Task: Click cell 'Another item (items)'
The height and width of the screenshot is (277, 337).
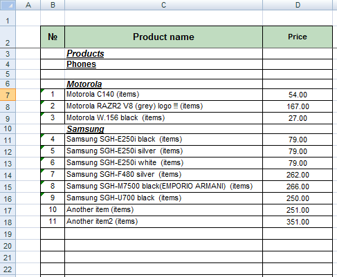Action: point(163,210)
